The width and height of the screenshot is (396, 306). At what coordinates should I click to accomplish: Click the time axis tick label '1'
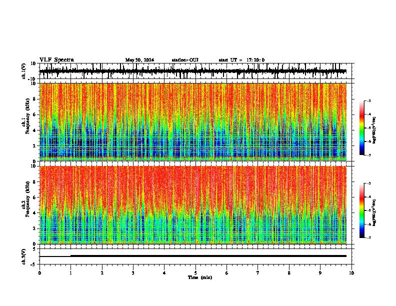(70, 273)
